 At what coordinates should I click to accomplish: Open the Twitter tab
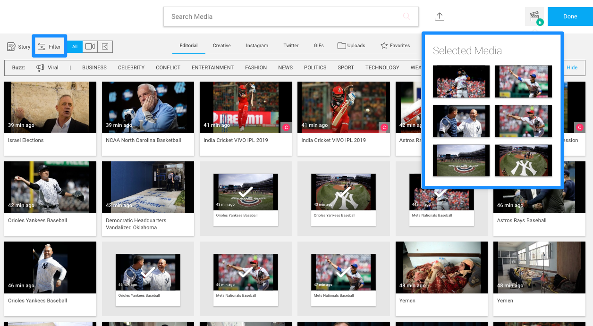[x=291, y=46]
